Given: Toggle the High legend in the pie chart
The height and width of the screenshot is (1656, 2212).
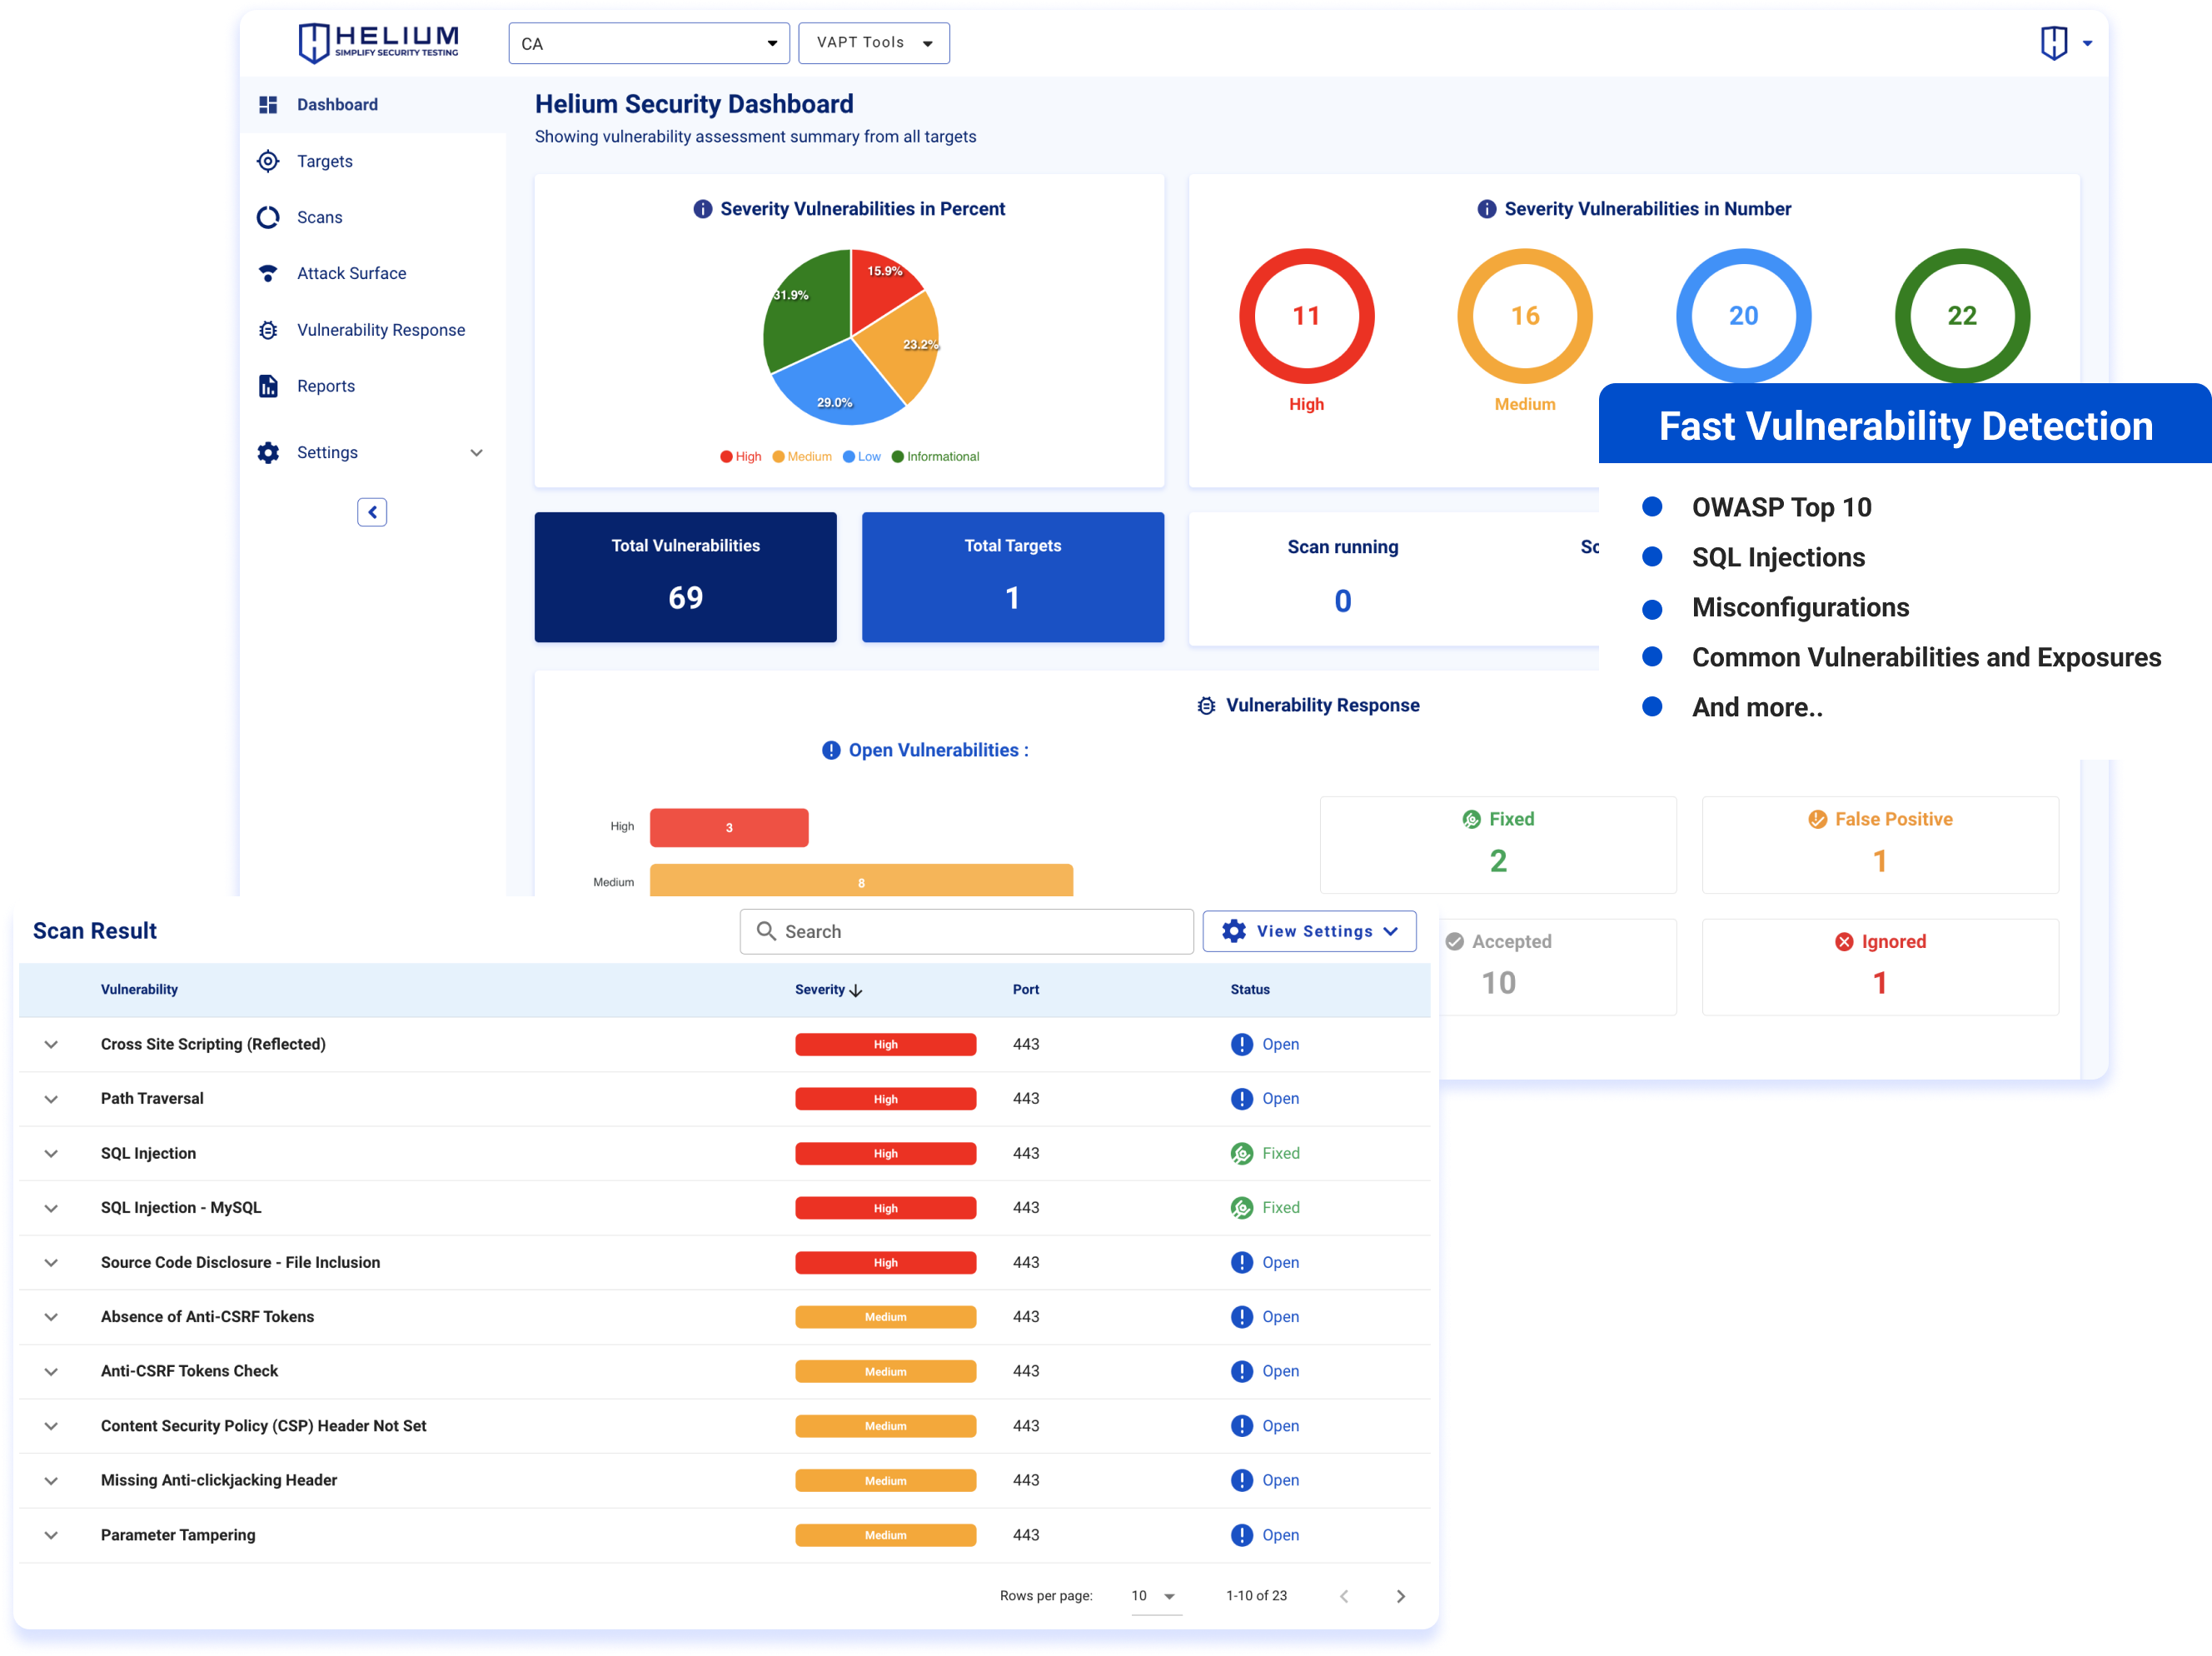Looking at the screenshot, I should point(740,456).
